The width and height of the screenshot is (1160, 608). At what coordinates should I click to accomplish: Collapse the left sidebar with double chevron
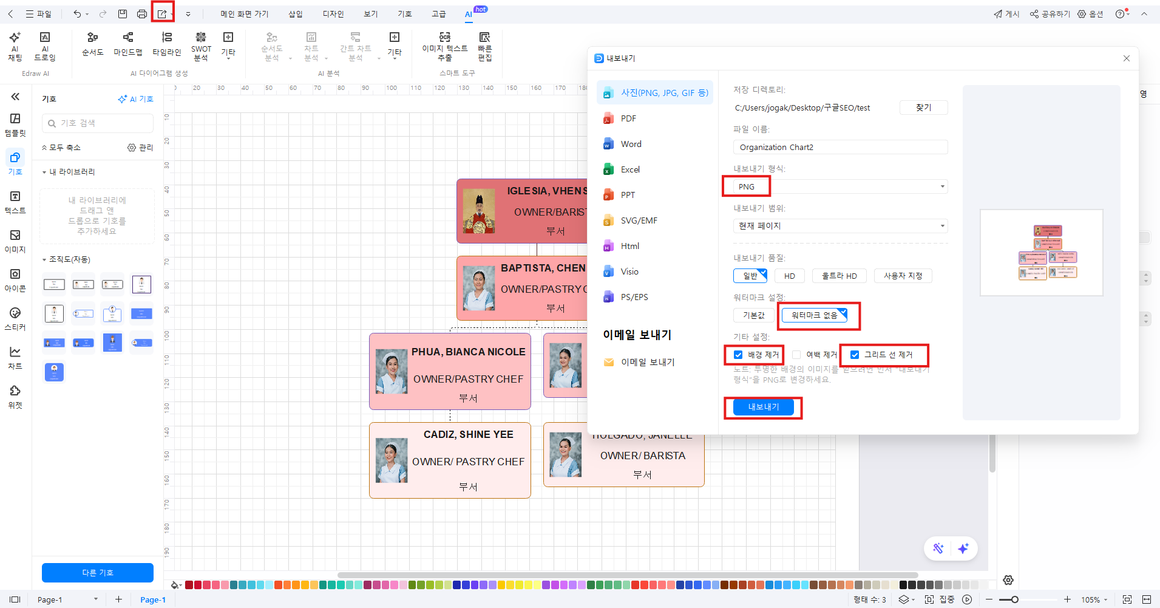tap(15, 97)
